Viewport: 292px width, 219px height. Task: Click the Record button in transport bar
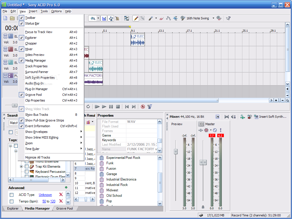click(x=143, y=107)
